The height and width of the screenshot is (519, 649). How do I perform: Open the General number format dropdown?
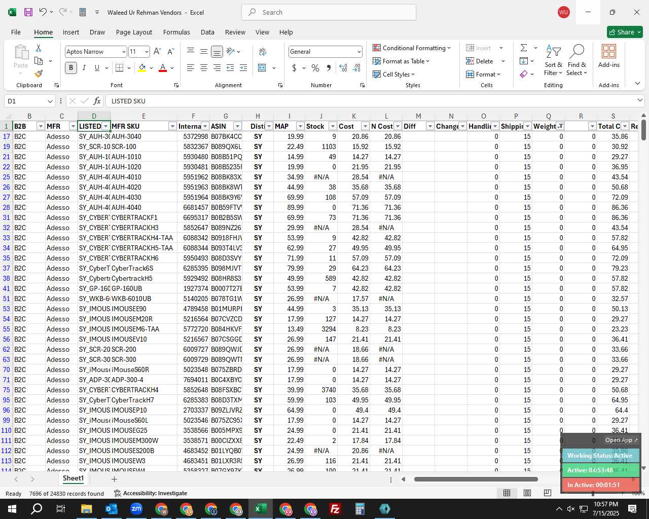(x=359, y=52)
